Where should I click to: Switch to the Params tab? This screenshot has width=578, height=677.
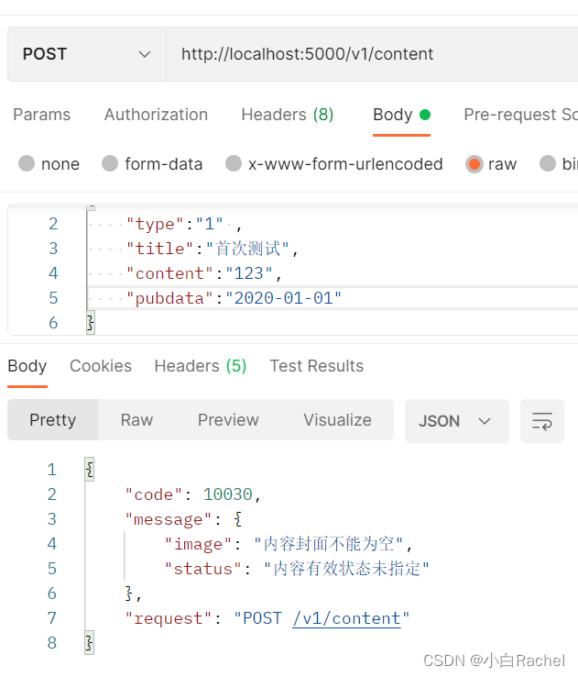[x=41, y=115]
